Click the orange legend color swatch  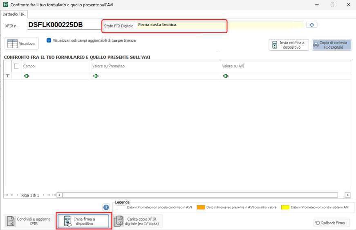point(200,207)
